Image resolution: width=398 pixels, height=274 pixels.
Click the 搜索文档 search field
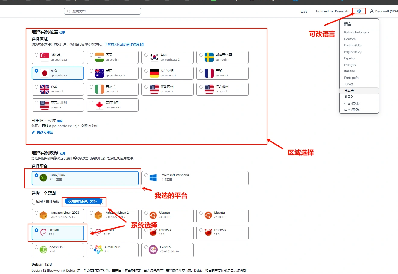(103, 11)
